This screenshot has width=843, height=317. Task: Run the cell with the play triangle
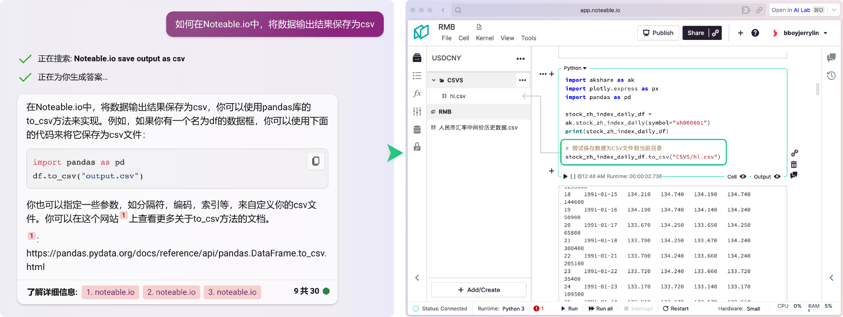566,177
